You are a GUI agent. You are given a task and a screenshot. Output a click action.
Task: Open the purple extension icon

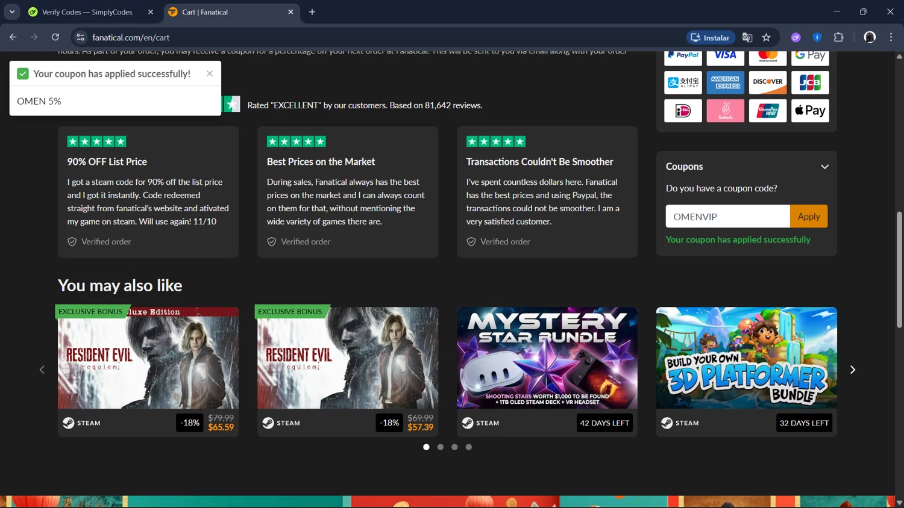[x=796, y=37]
